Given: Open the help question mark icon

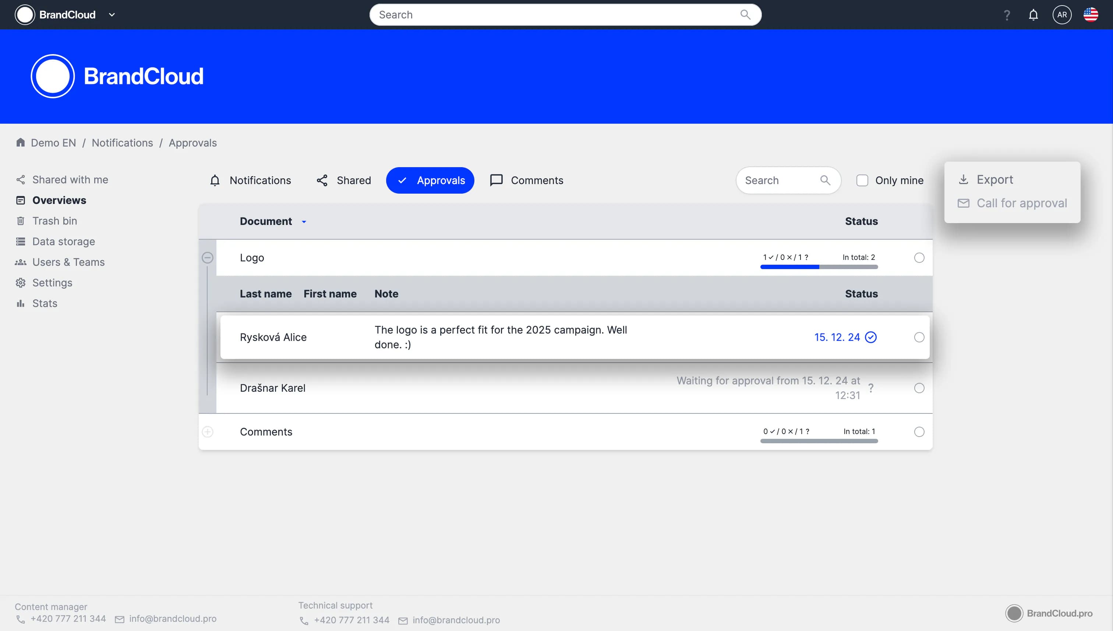Looking at the screenshot, I should pyautogui.click(x=1007, y=15).
